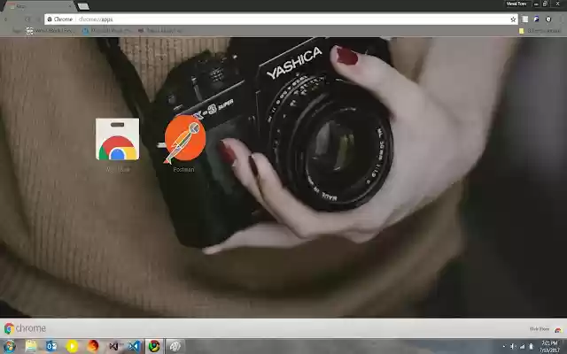Image resolution: width=567 pixels, height=354 pixels.
Task: Bookmark this page with the star icon
Action: 513,19
